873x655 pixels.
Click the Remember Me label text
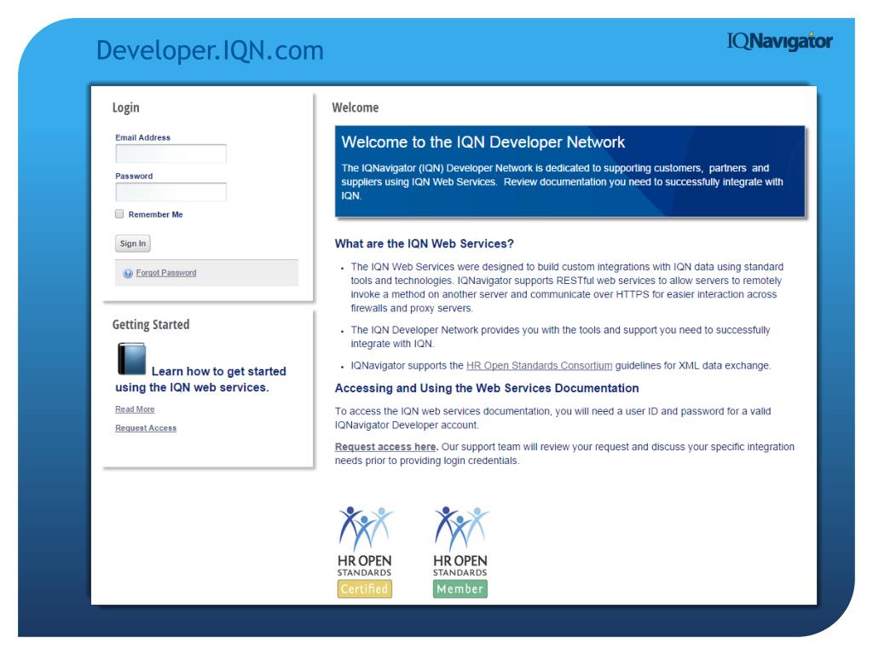point(155,214)
